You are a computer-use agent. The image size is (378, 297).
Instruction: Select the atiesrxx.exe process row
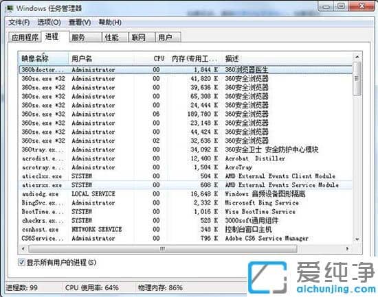click(x=186, y=185)
